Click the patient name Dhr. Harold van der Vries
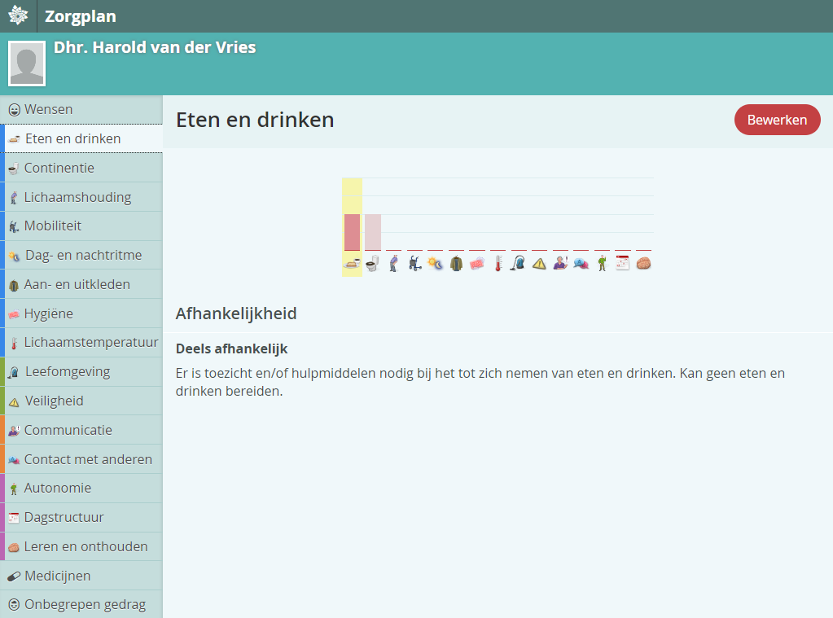Screen dimensions: 833x618 coord(155,47)
